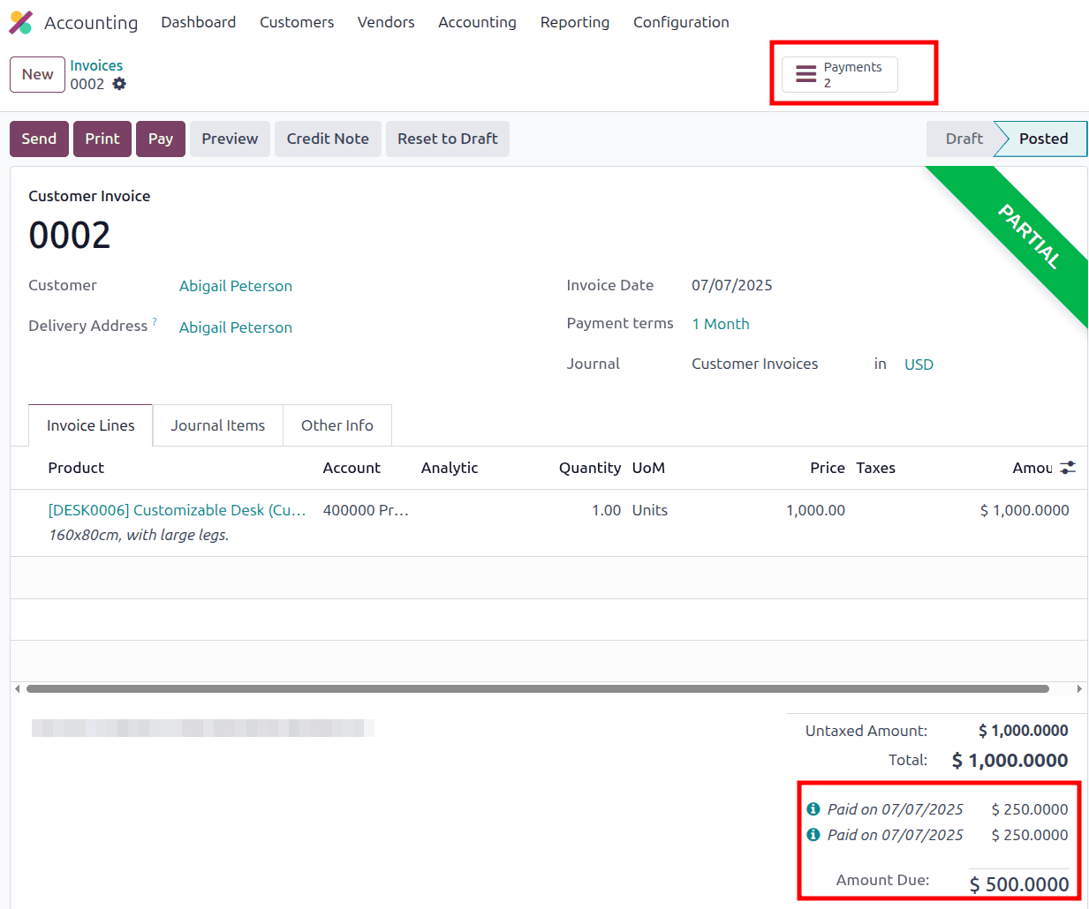Image resolution: width=1089 pixels, height=909 pixels.
Task: Click the Units cell
Action: [x=650, y=510]
